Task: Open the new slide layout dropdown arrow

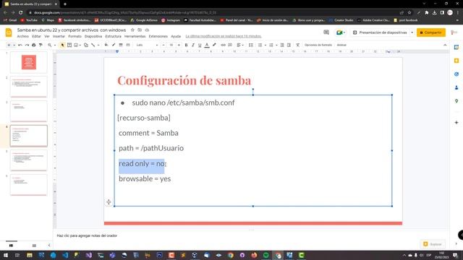Action: [14, 45]
